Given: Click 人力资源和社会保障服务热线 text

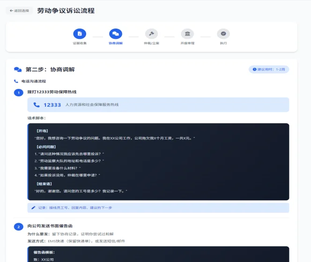Looking at the screenshot, I should point(92,105).
